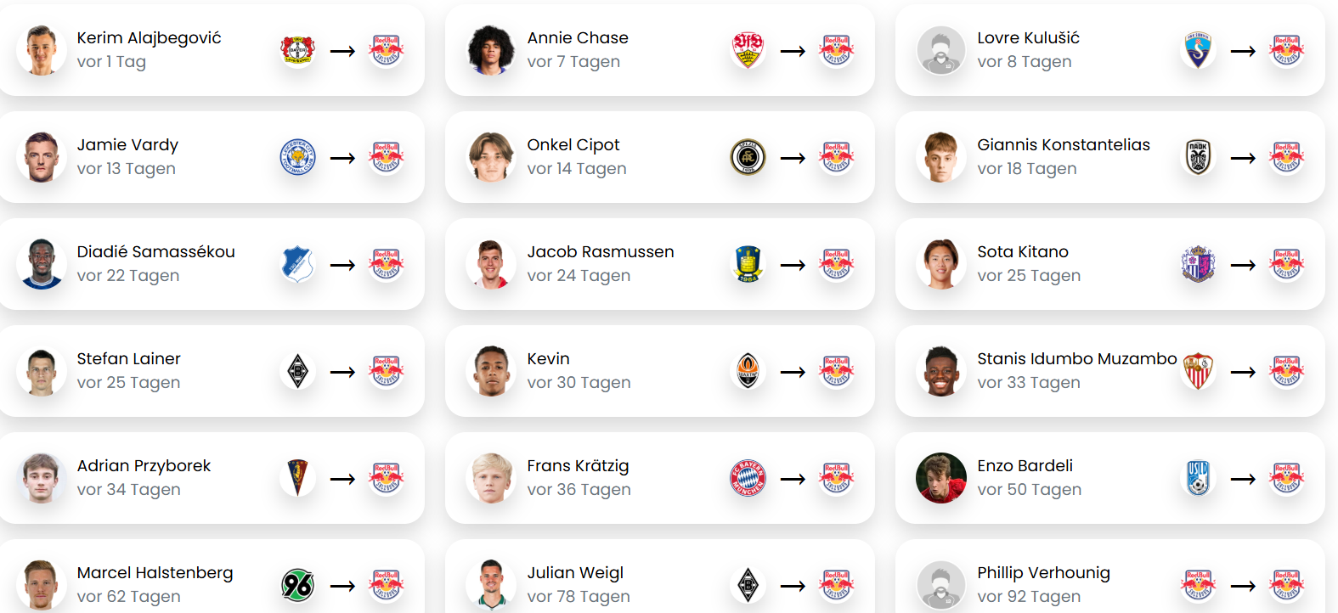Click the transfer arrow in Sota Kitano's card
Image resolution: width=1338 pixels, height=613 pixels.
pos(1243,265)
